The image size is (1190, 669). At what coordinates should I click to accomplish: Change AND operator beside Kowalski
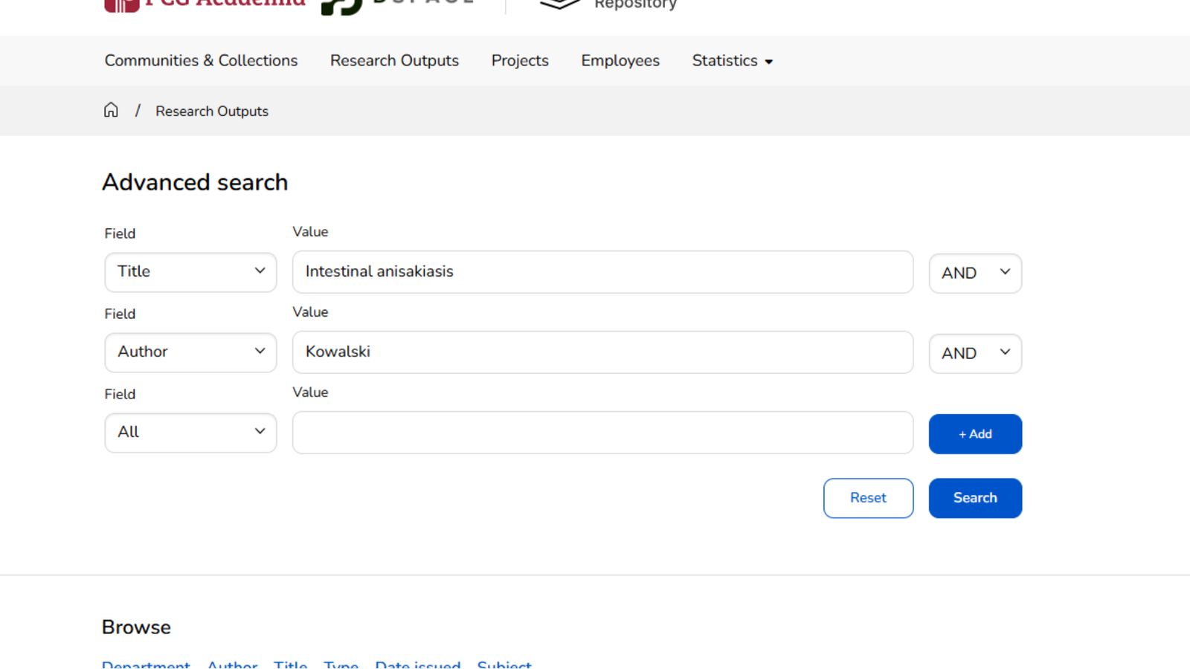click(975, 354)
